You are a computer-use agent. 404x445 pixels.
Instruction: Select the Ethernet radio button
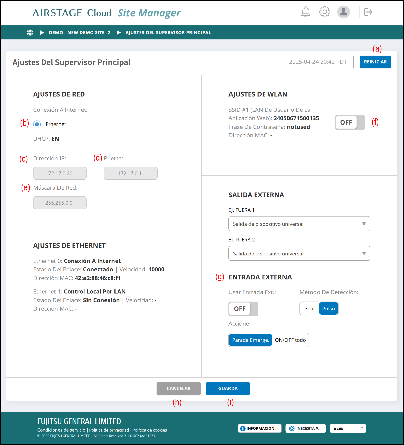(37, 124)
